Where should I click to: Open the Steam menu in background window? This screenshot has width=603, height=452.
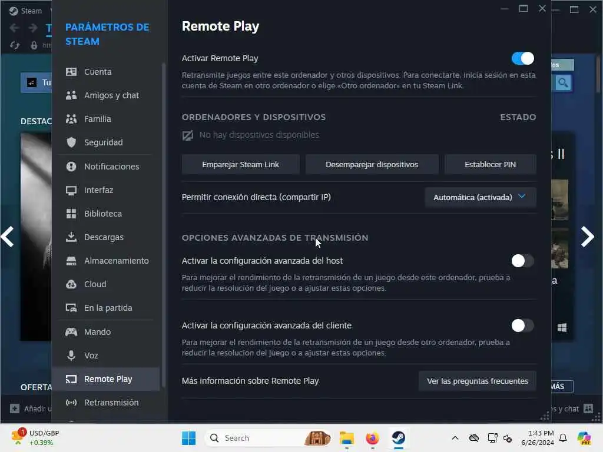31,11
